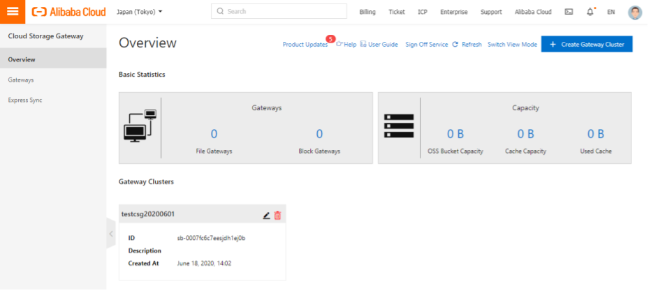
Task: Click the Create Gateway Cluster button
Action: point(587,44)
